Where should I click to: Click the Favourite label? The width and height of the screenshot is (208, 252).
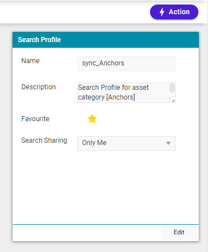[35, 119]
